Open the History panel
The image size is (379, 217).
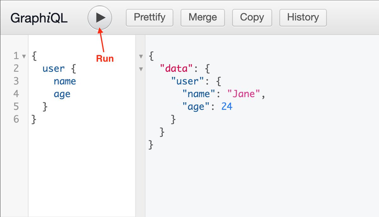(303, 18)
